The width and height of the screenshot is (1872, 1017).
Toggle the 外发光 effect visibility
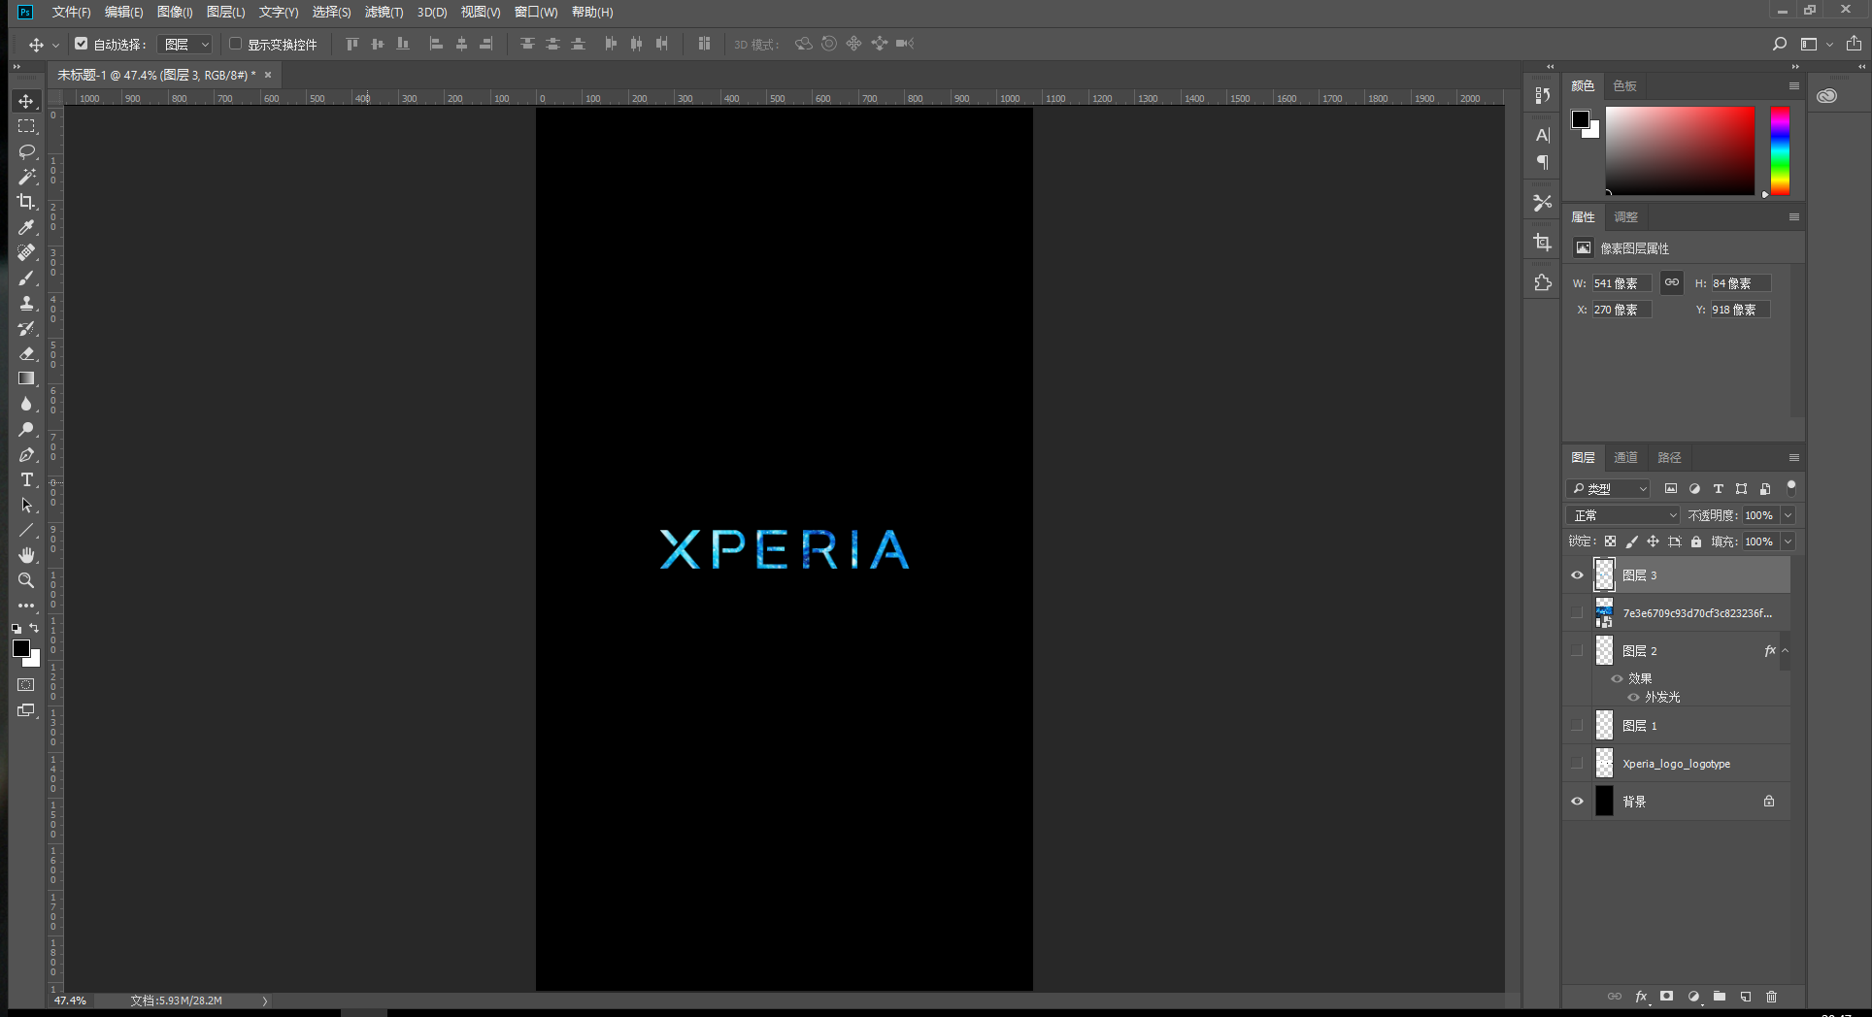[x=1633, y=698]
